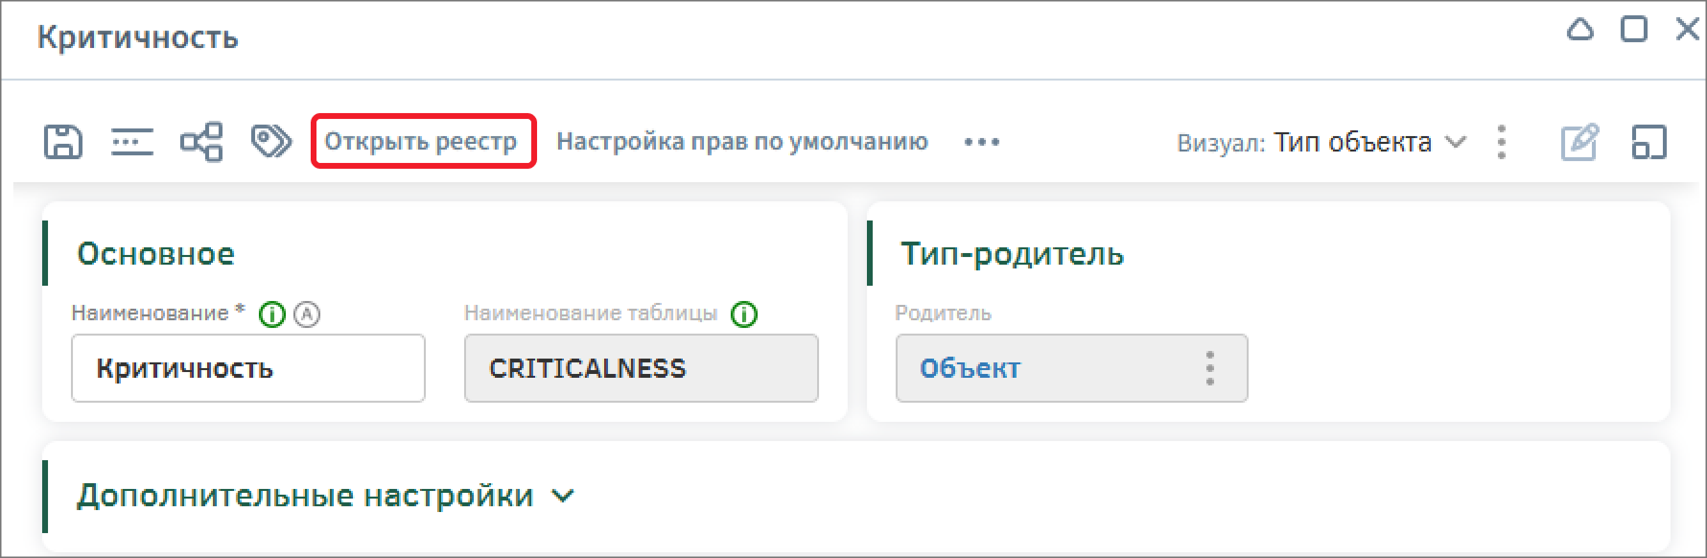The width and height of the screenshot is (1707, 558).
Task: Follow the Объект parent link
Action: point(970,368)
